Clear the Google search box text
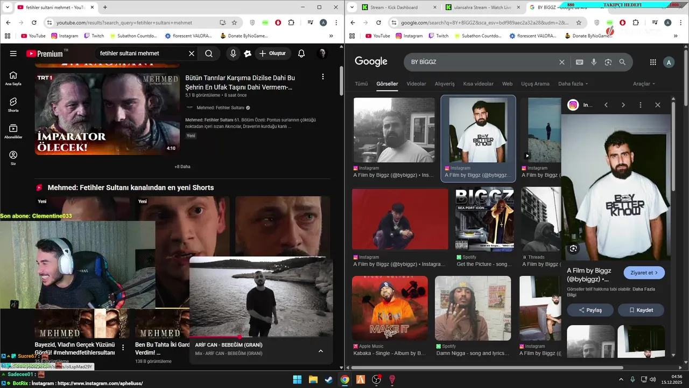The width and height of the screenshot is (689, 388). (x=562, y=62)
